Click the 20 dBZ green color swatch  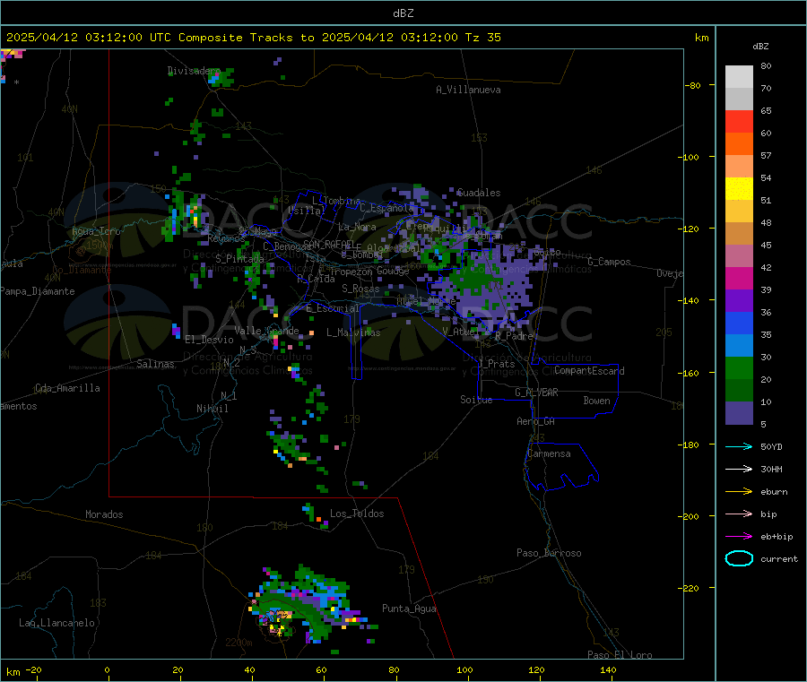click(739, 367)
